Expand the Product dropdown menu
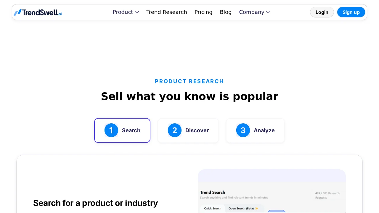Image resolution: width=379 pixels, height=213 pixels. pyautogui.click(x=126, y=12)
